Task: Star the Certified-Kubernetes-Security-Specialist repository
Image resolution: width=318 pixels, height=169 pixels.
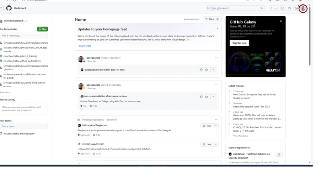Action: coord(279,154)
